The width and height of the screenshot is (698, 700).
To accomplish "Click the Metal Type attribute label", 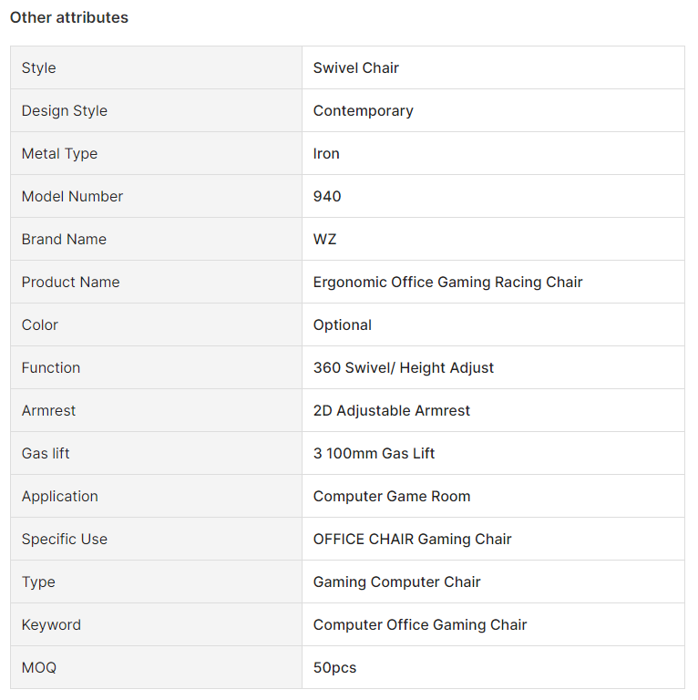I will click(x=59, y=153).
